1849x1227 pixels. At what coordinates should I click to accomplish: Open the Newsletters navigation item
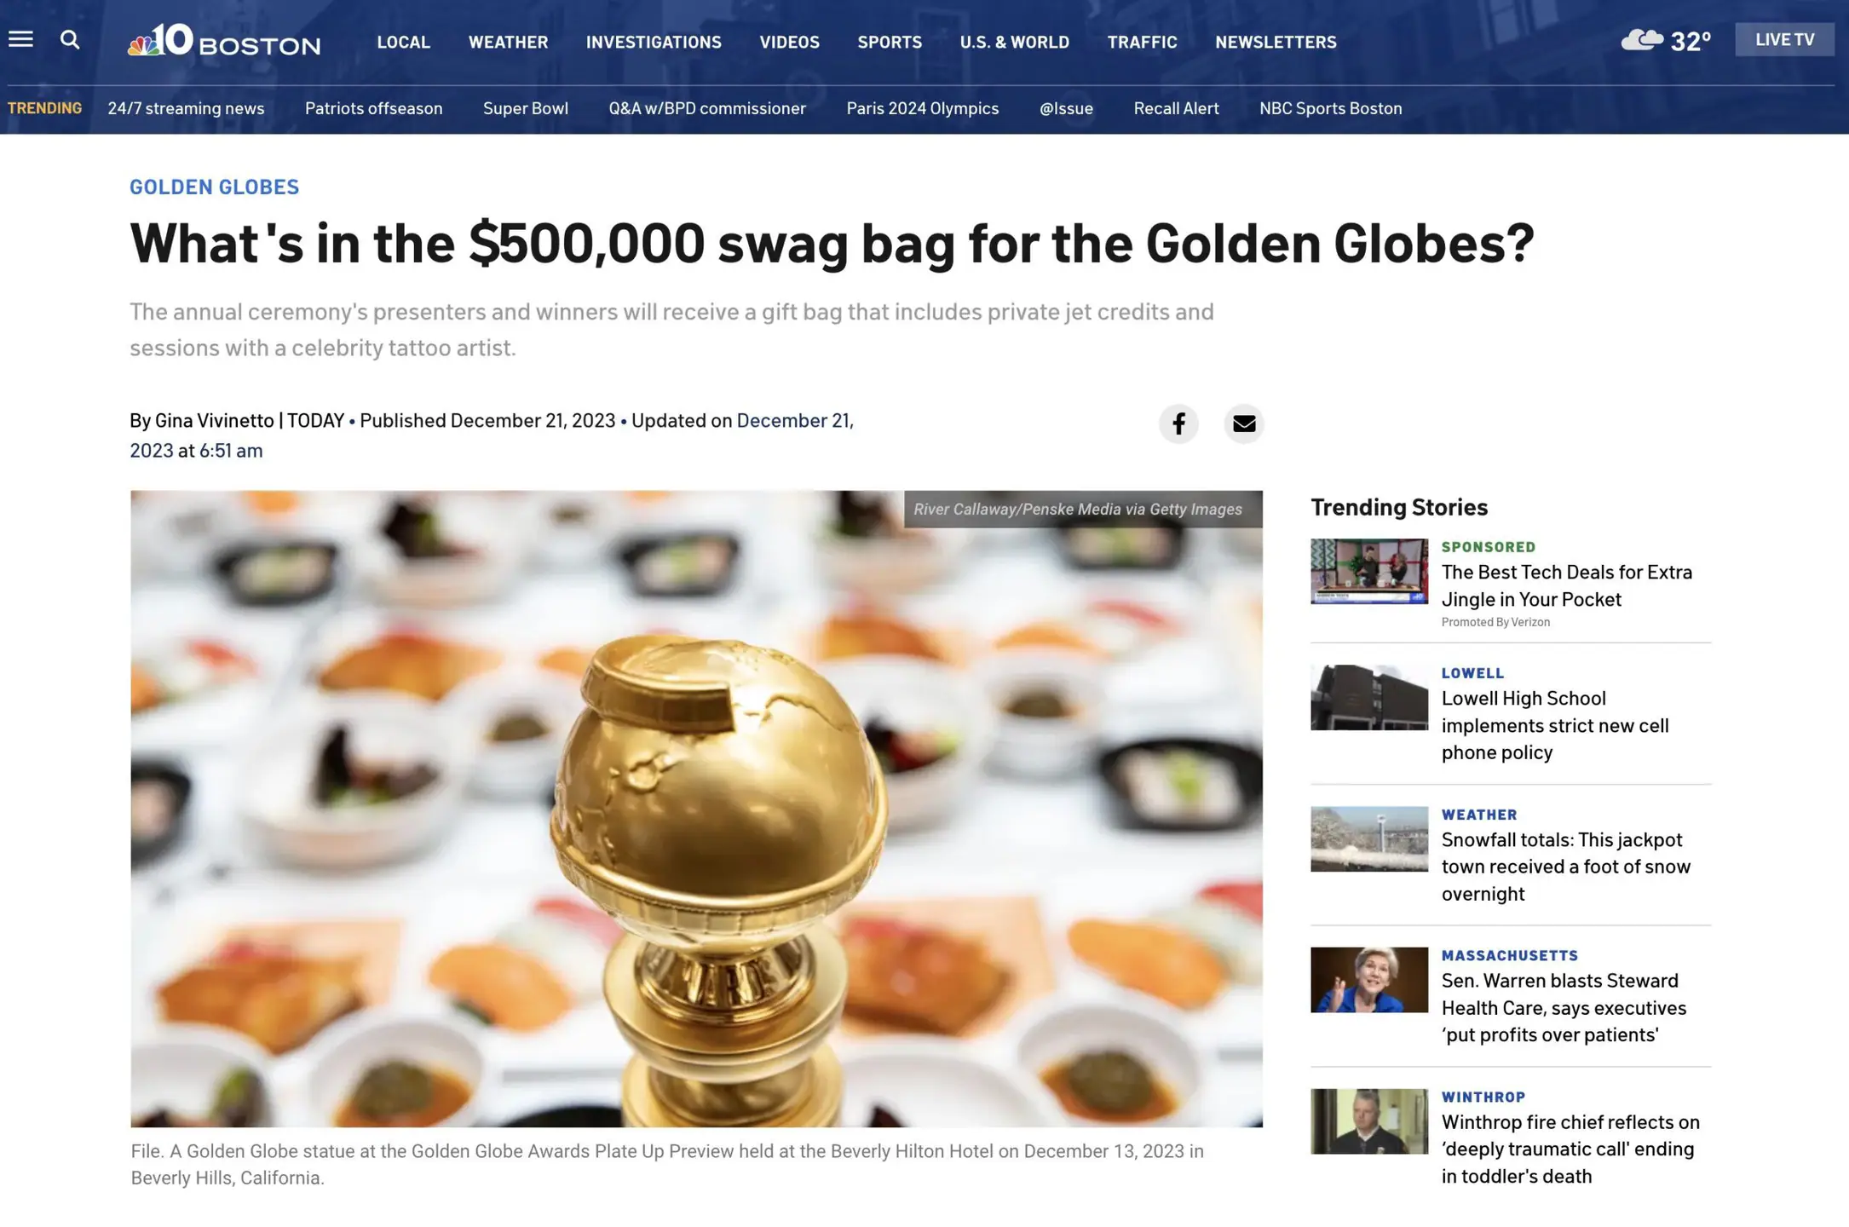coord(1276,42)
